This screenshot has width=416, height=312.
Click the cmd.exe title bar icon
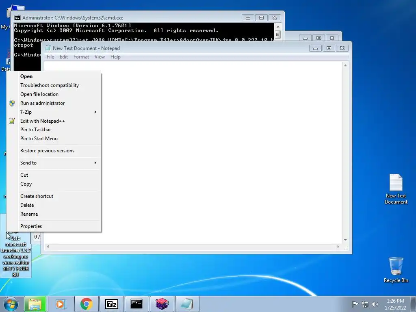pos(17,18)
